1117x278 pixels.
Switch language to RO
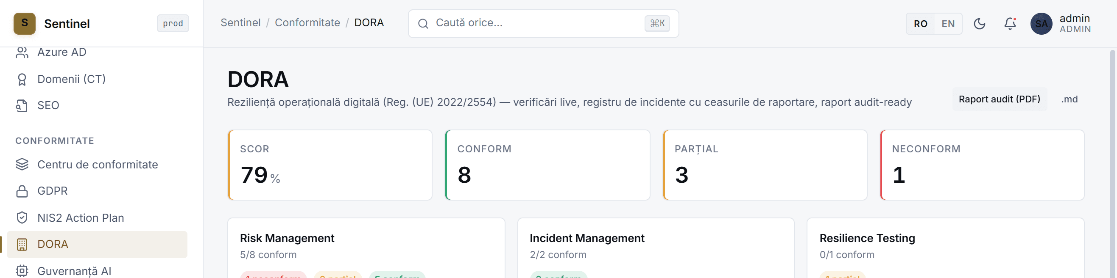coord(921,24)
